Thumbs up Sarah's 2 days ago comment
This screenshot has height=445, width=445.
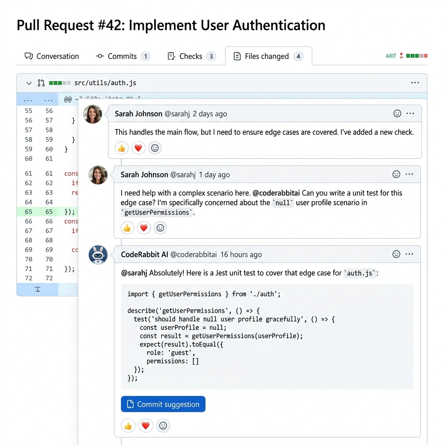122,148
